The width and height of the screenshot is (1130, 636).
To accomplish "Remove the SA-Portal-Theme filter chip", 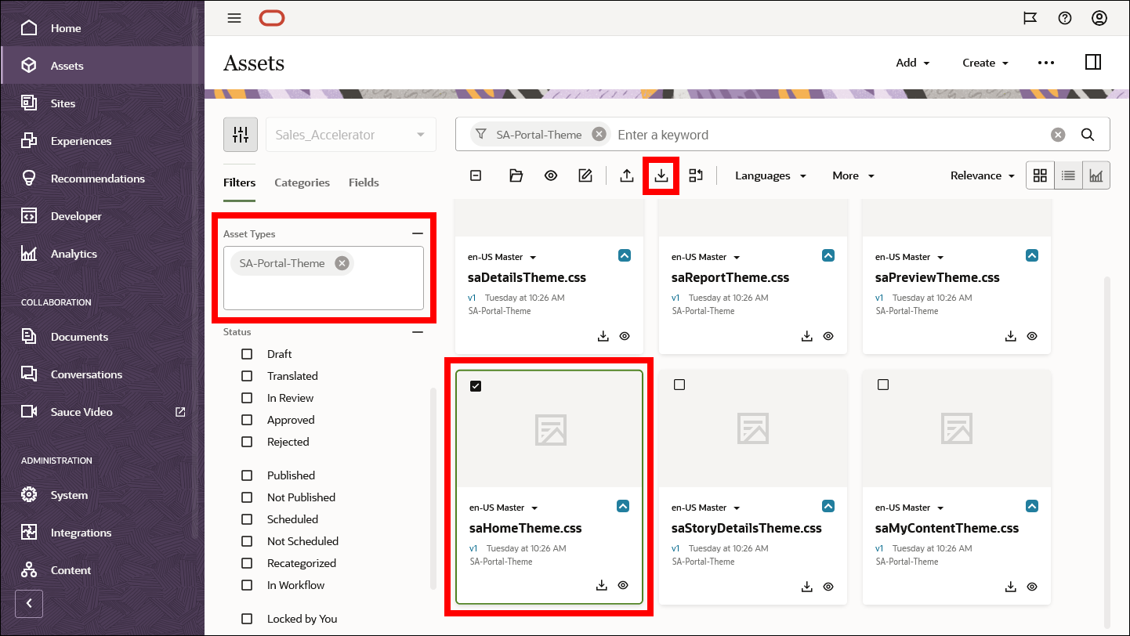I will [599, 134].
